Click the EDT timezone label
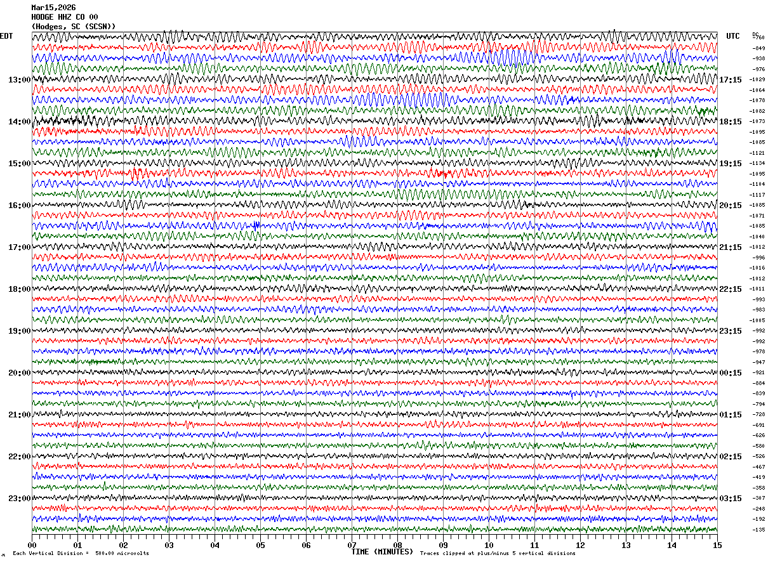 tap(6, 36)
